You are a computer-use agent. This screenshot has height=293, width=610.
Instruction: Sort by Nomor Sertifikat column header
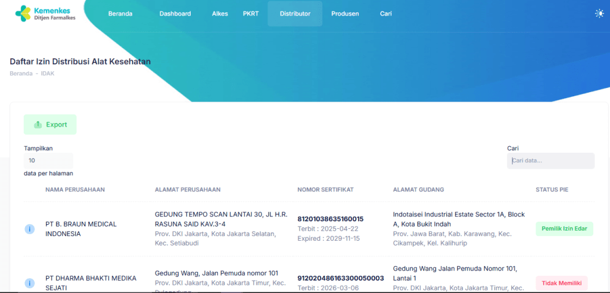point(325,190)
